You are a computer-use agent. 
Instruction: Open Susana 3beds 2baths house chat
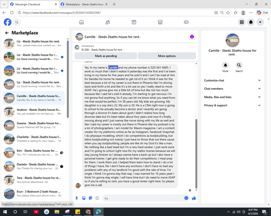(x=34, y=125)
